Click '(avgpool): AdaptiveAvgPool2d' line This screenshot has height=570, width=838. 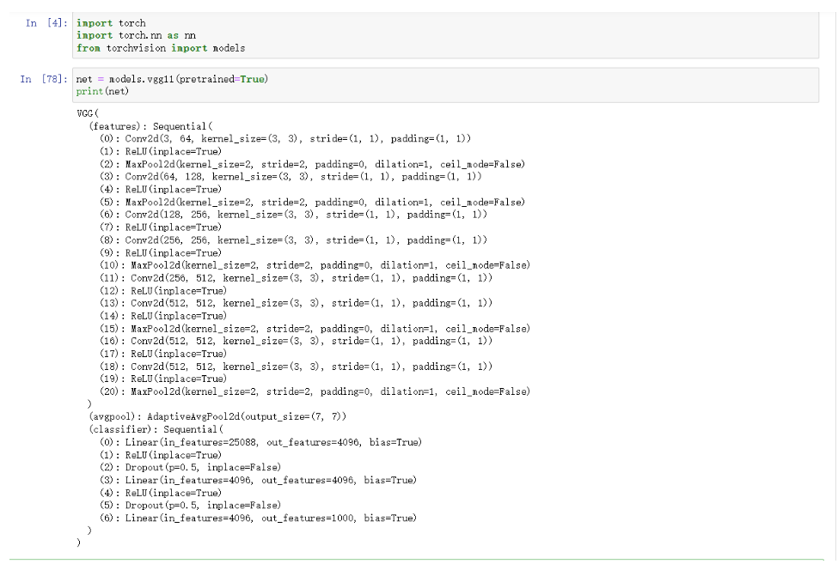pos(217,417)
